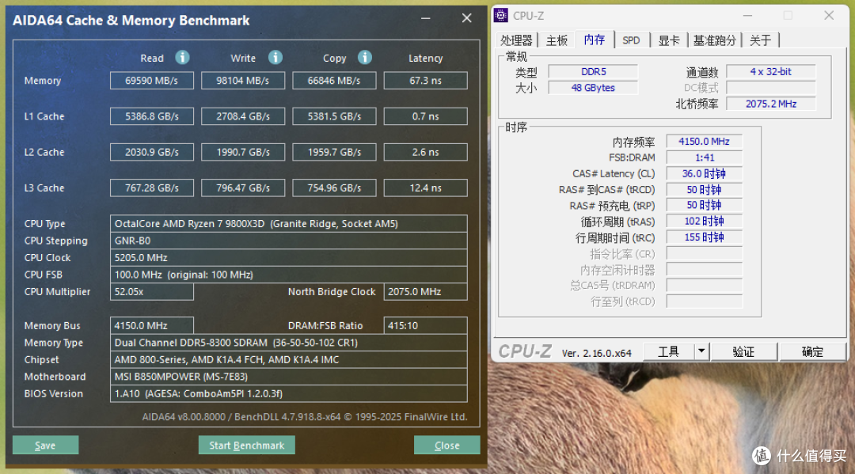This screenshot has width=855, height=474.
Task: Click the 验证 button in CPU-Z
Action: (x=743, y=351)
